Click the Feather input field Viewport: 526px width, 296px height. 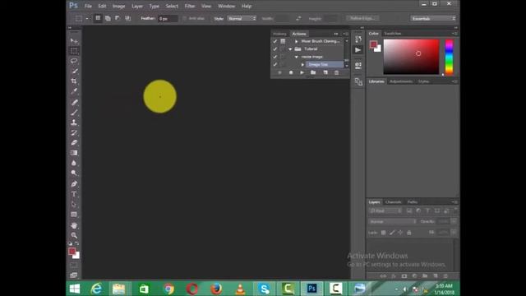pos(168,18)
